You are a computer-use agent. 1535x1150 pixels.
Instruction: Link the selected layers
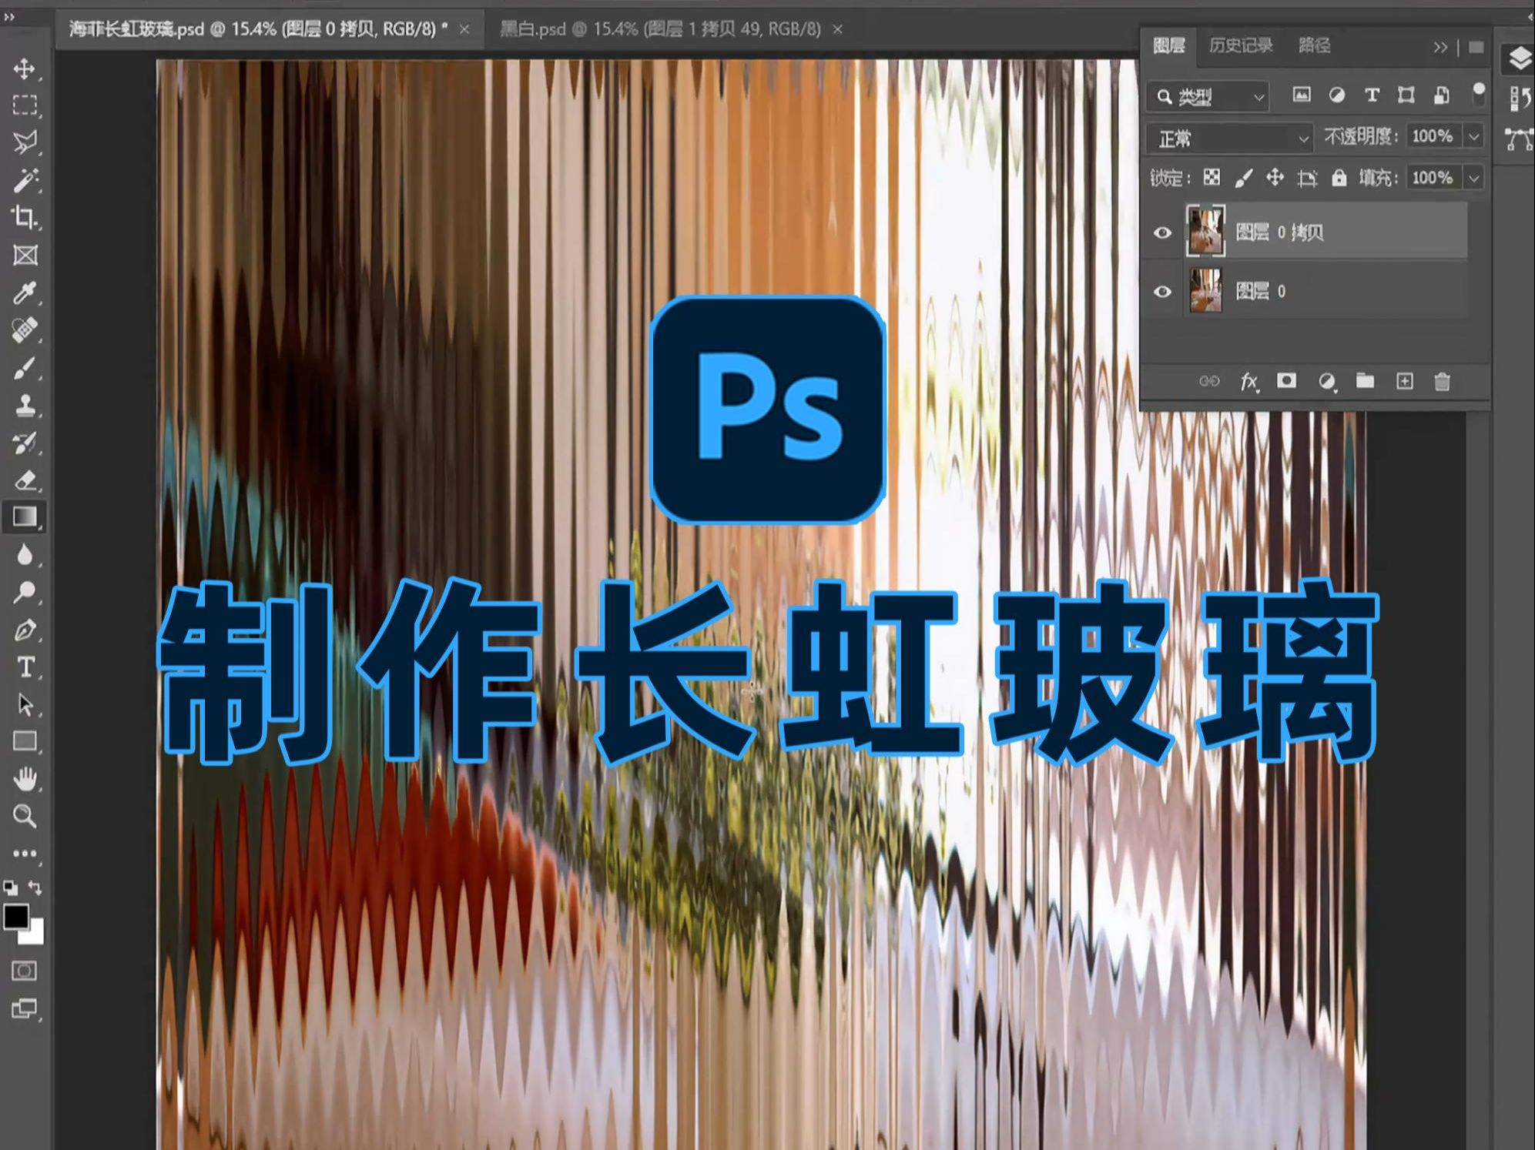click(x=1209, y=381)
